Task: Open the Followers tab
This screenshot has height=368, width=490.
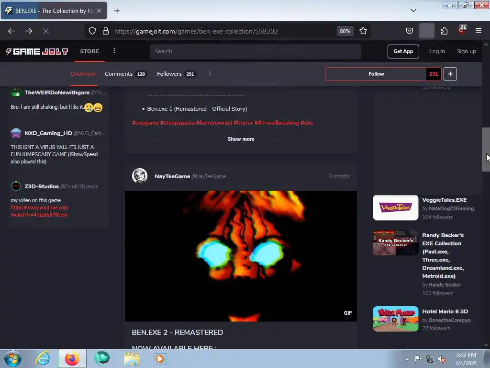Action: pos(176,74)
